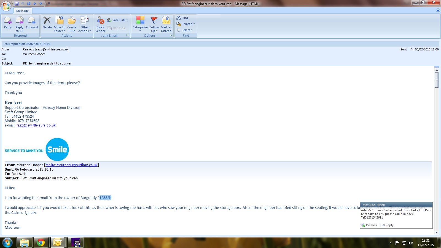The height and width of the screenshot is (248, 441).
Task: Open the Windows Start menu
Action: [x=7, y=243]
